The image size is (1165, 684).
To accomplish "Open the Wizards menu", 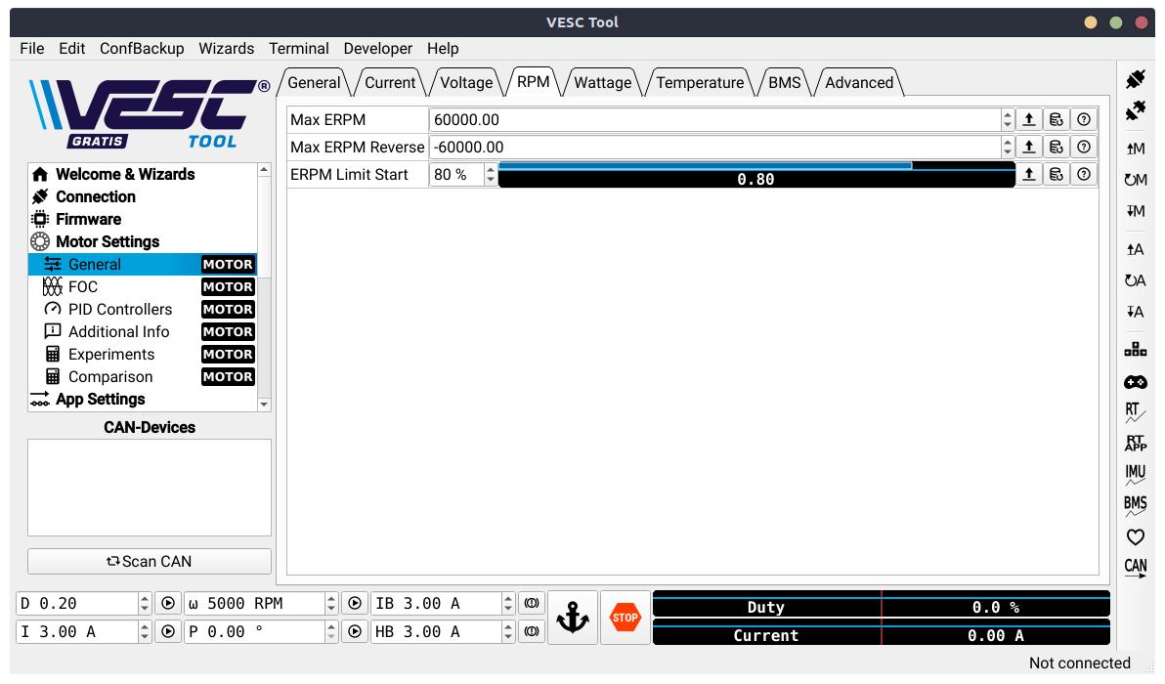I will (x=226, y=48).
